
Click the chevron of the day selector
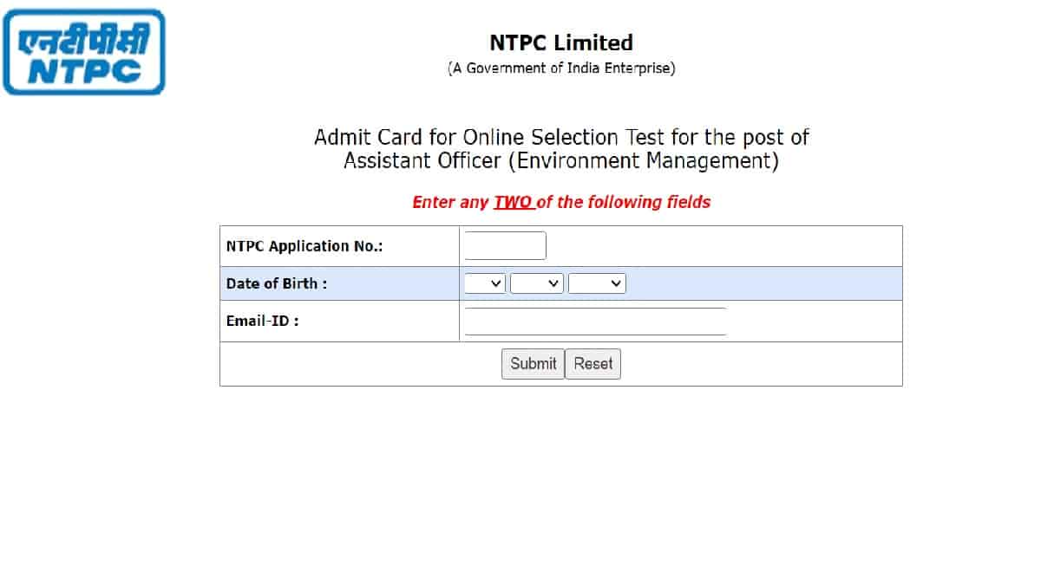pyautogui.click(x=496, y=283)
